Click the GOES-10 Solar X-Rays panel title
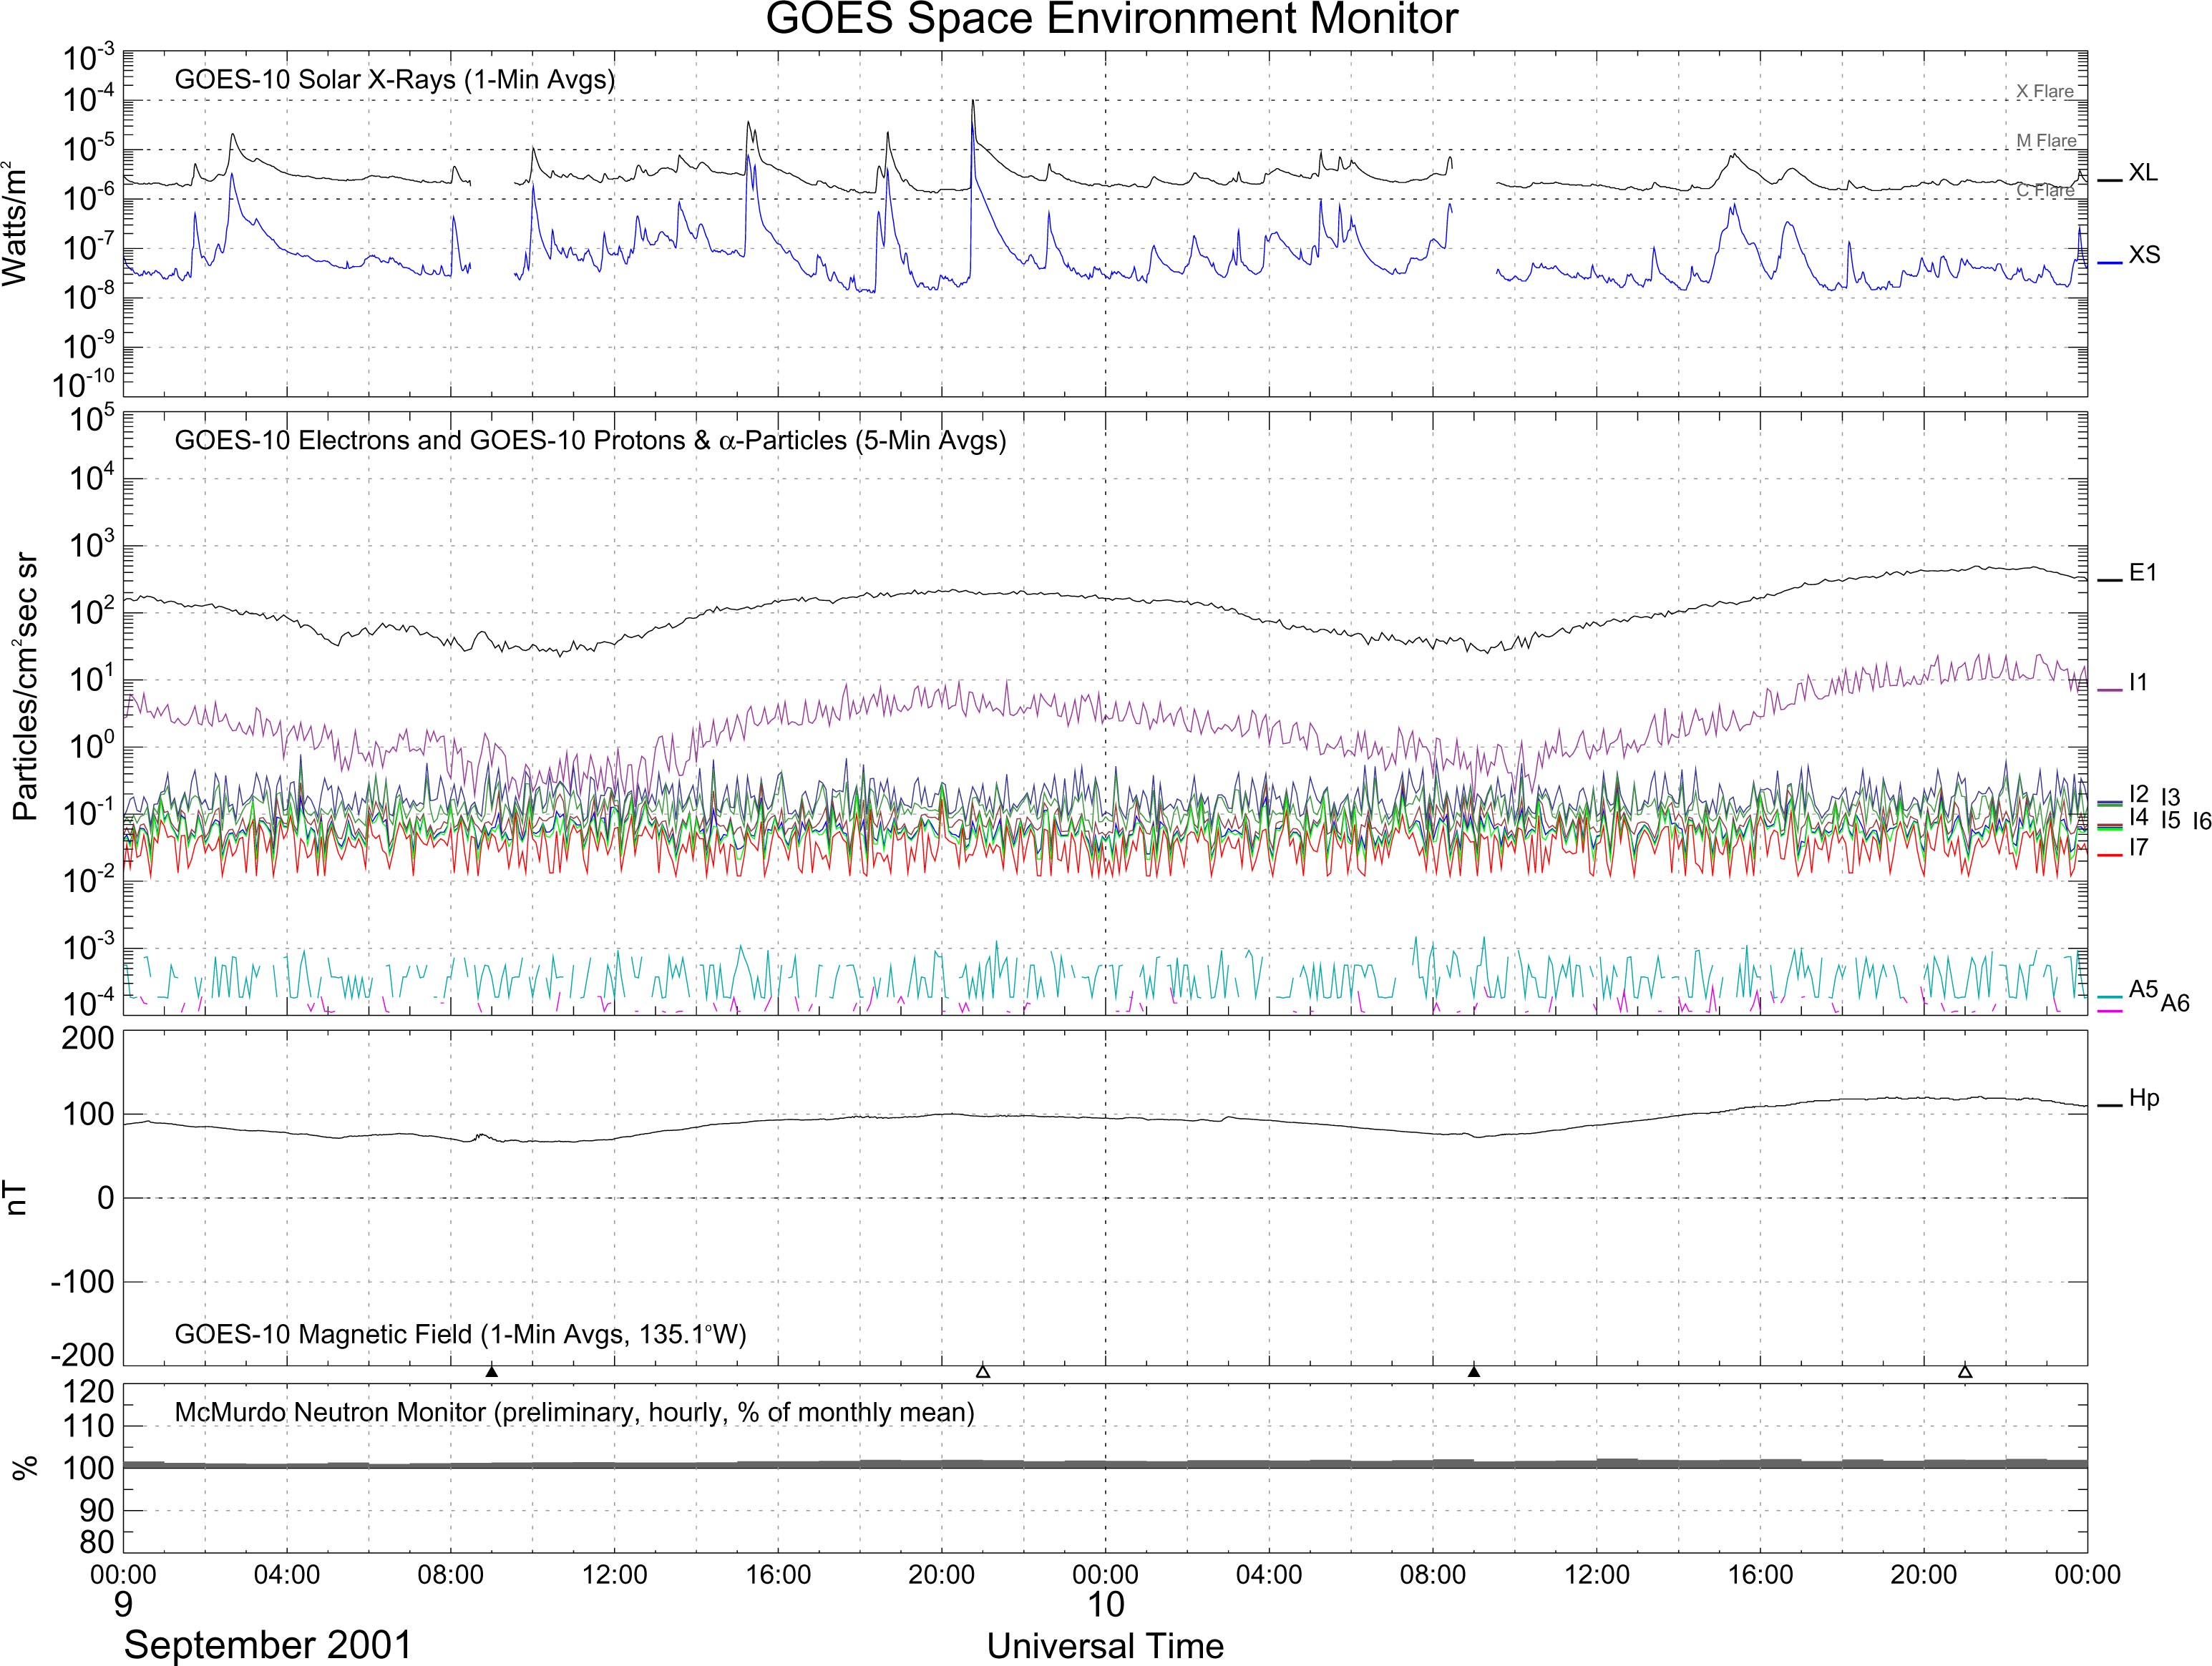The image size is (2212, 1666). pos(394,80)
